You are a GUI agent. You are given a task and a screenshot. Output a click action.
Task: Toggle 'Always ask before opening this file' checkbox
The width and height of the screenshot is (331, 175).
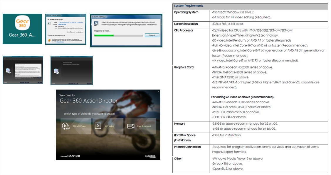(48, 35)
